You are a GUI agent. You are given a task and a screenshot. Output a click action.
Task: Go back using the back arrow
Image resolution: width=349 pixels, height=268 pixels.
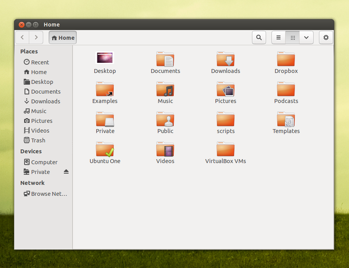[x=22, y=37]
